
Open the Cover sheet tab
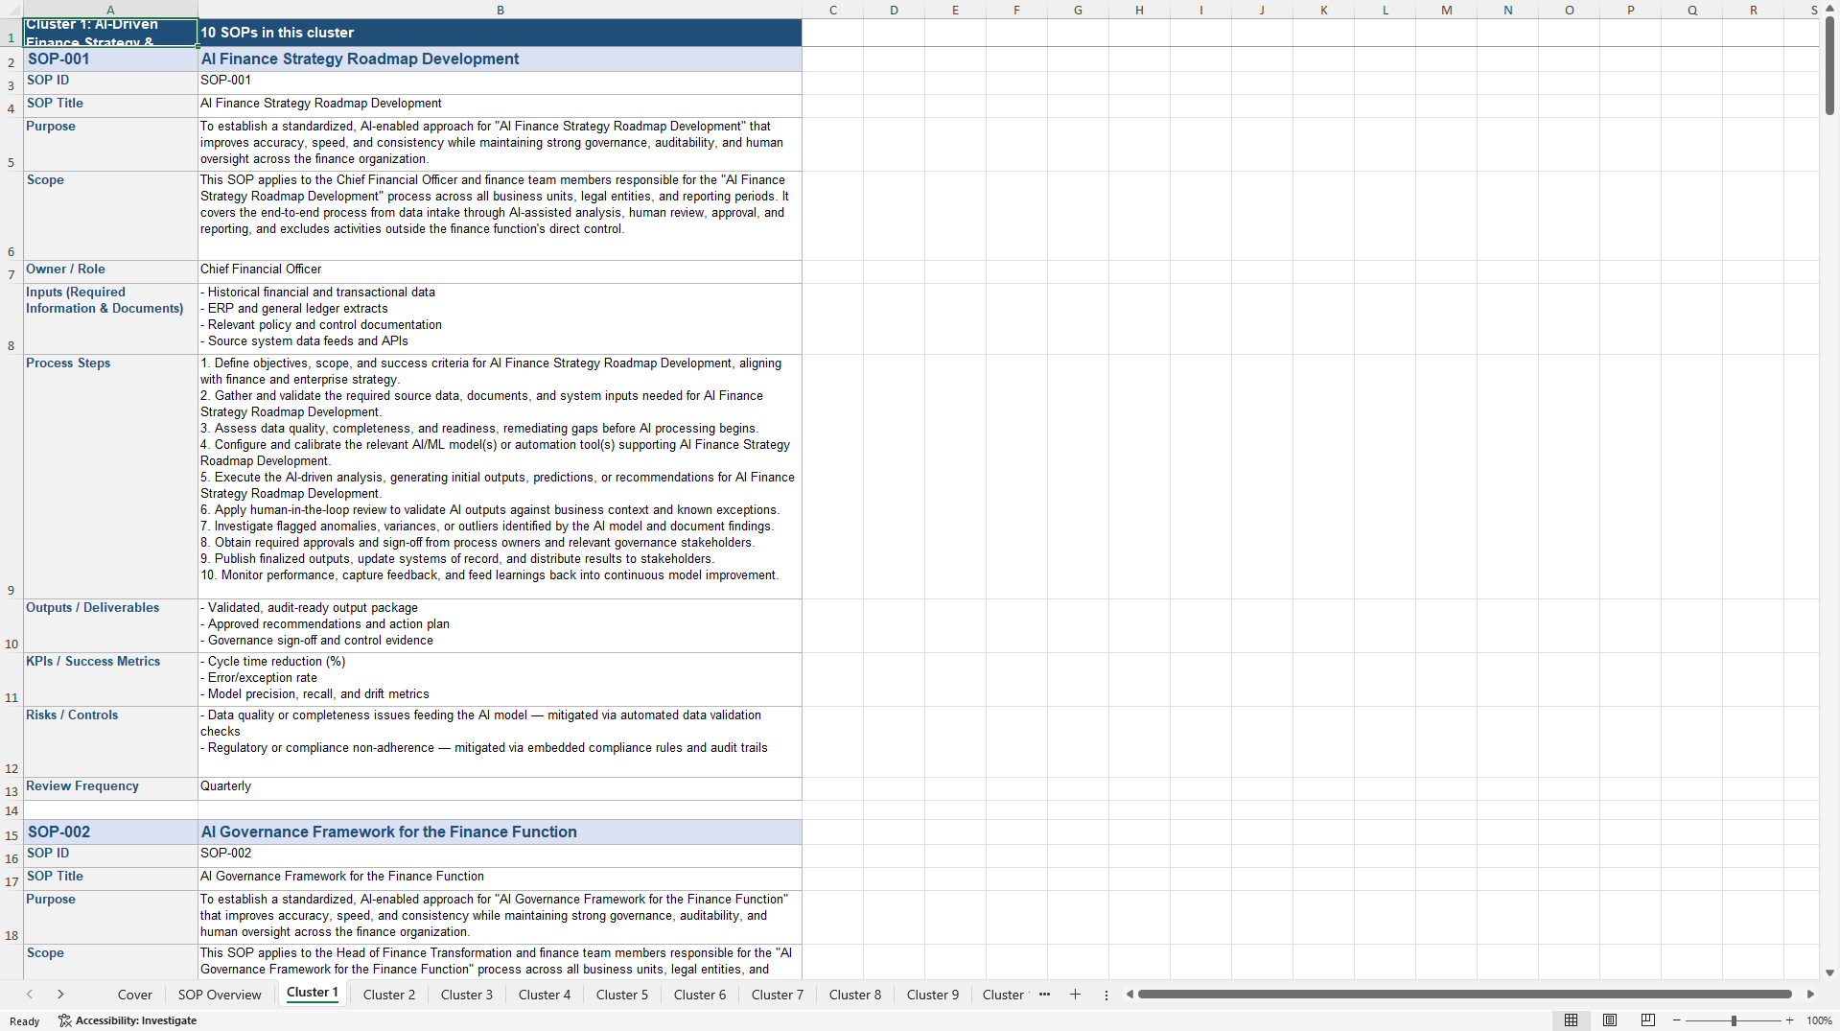pyautogui.click(x=135, y=995)
